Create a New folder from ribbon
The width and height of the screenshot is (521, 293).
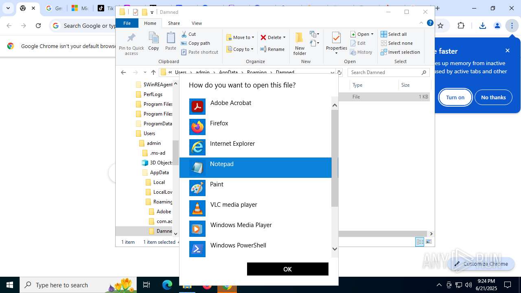click(x=300, y=44)
